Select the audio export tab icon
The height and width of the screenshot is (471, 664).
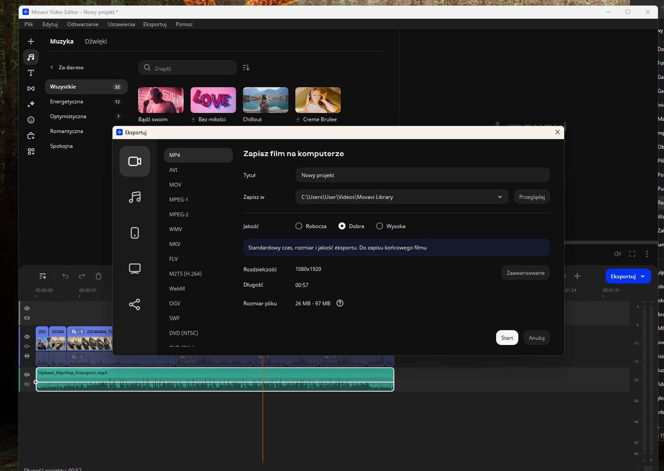135,197
